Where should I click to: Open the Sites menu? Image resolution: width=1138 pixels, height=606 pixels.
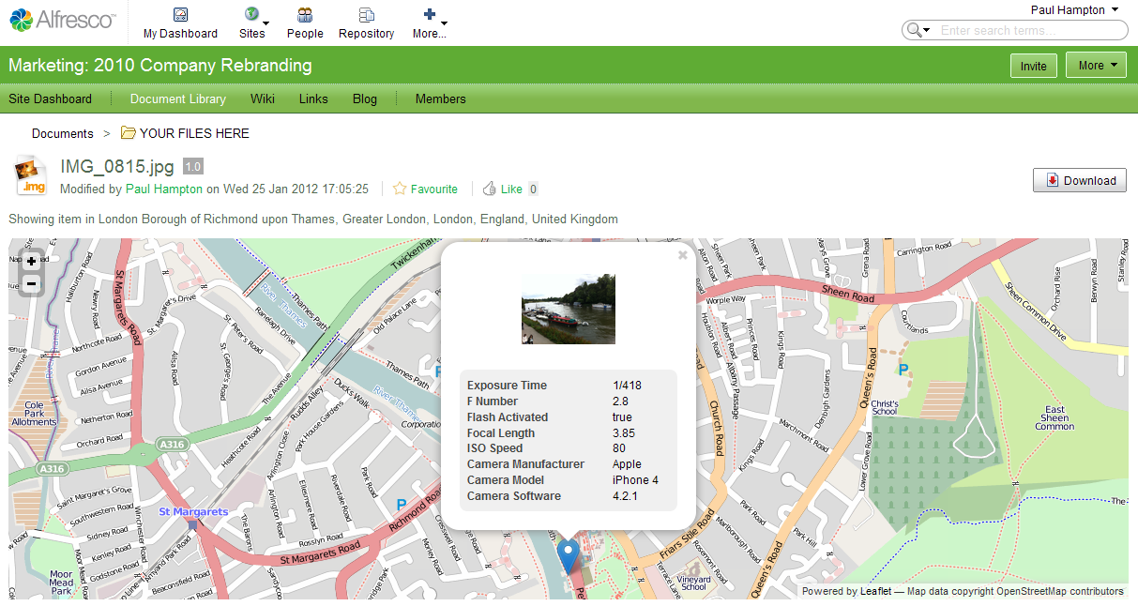pos(252,23)
